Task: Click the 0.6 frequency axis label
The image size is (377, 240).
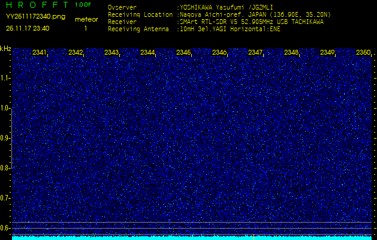Action: 5,227
